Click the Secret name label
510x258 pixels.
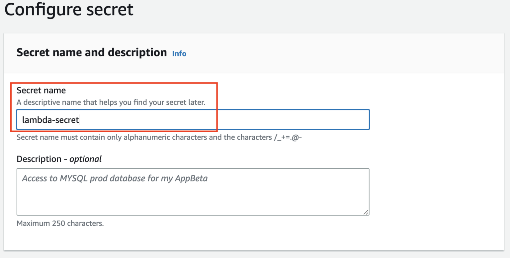(41, 90)
